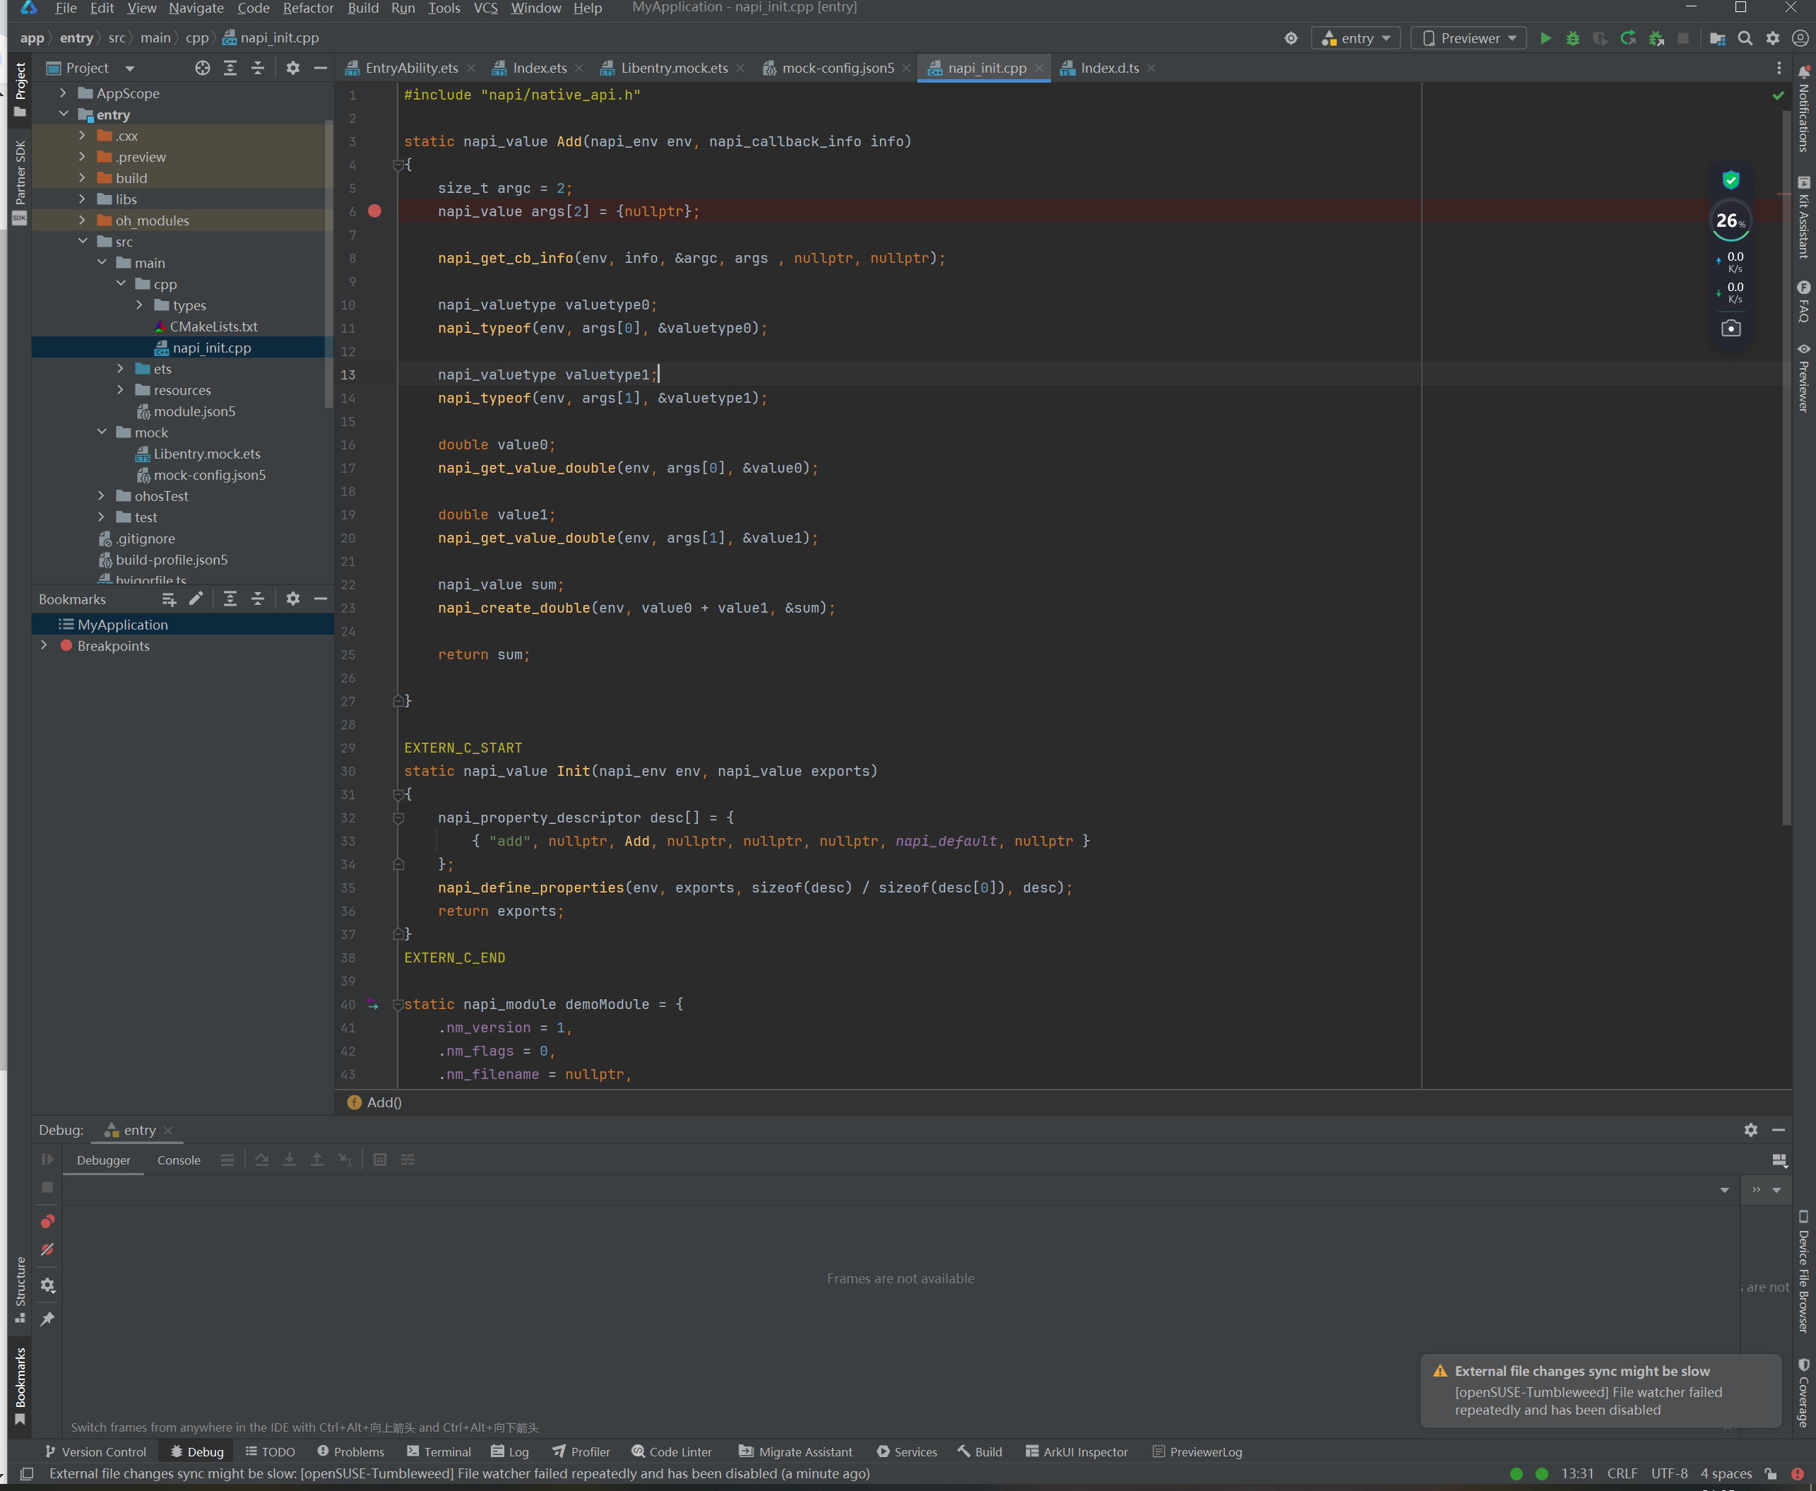This screenshot has width=1816, height=1491.
Task: Hide the Project panel with the minus icon
Action: [320, 68]
